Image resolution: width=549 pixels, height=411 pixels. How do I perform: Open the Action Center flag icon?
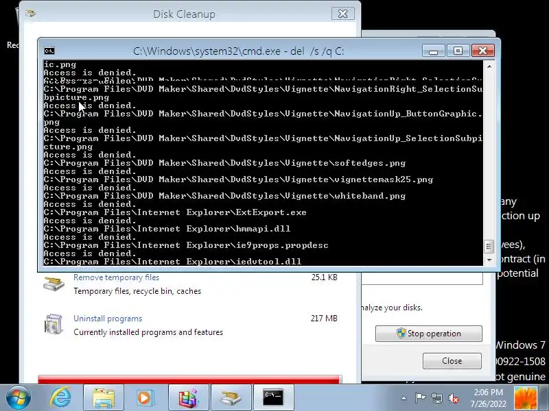(420, 398)
